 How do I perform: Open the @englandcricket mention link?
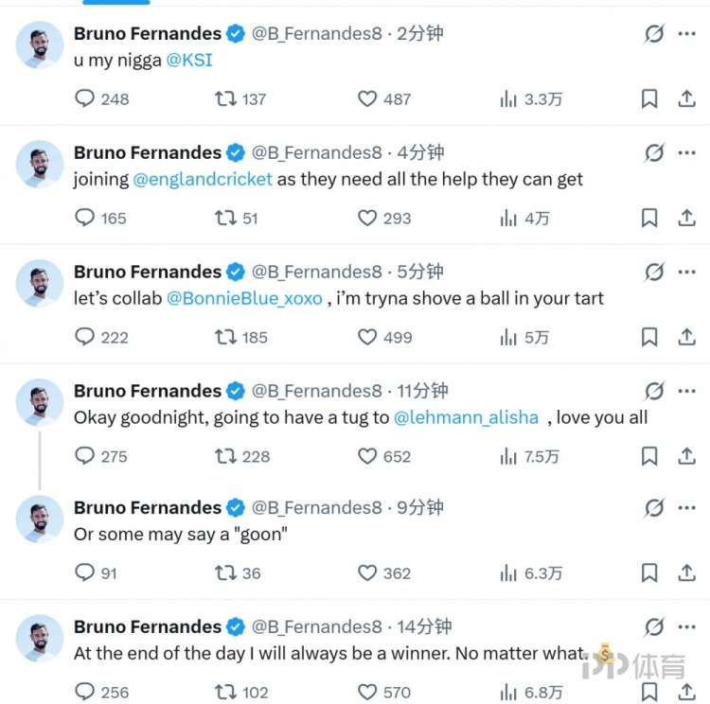203,179
